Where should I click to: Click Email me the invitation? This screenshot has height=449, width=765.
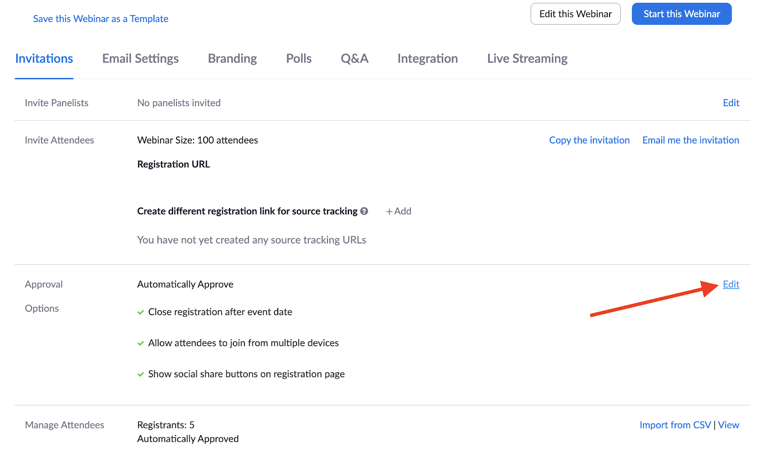tap(690, 140)
